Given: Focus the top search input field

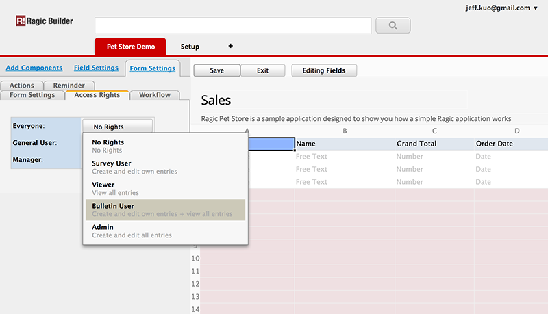Looking at the screenshot, I should click(233, 26).
